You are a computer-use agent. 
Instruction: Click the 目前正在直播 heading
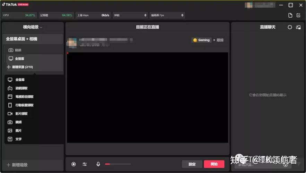pyautogui.click(x=147, y=27)
